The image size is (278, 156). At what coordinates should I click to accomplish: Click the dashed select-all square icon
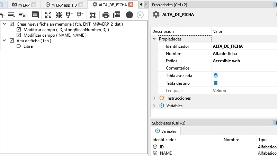click(93, 15)
